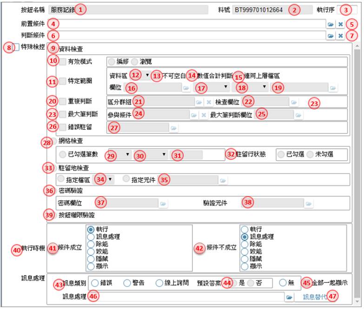Viewport: 364px width, 309px height.
Task: Open folder browser for 前置條件 field
Action: pyautogui.click(x=331, y=24)
